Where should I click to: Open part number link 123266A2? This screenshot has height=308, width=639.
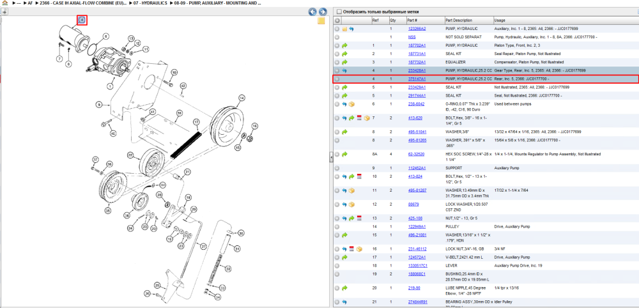click(x=417, y=29)
